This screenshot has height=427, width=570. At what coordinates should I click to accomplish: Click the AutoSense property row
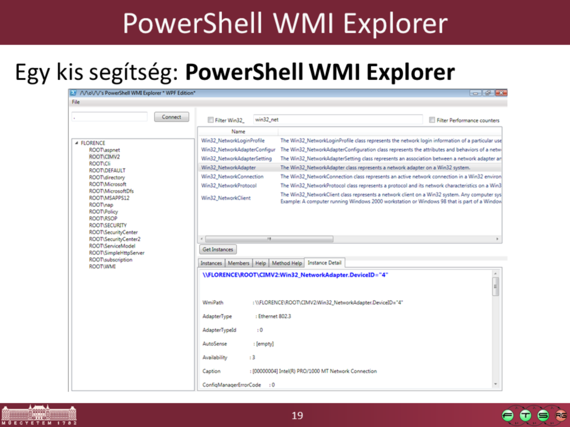click(238, 344)
